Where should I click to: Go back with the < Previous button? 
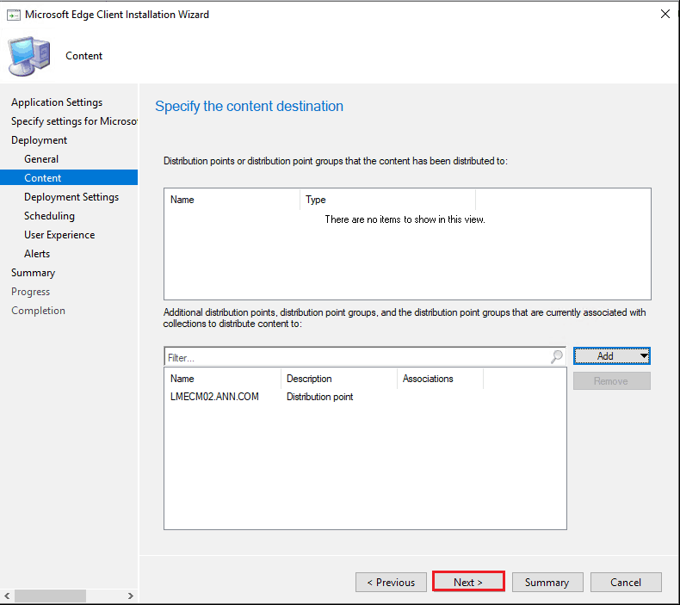[391, 582]
